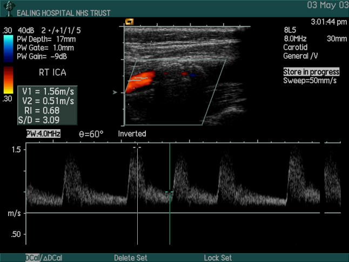Click the PW Gain= -9dB setting

click(x=42, y=56)
